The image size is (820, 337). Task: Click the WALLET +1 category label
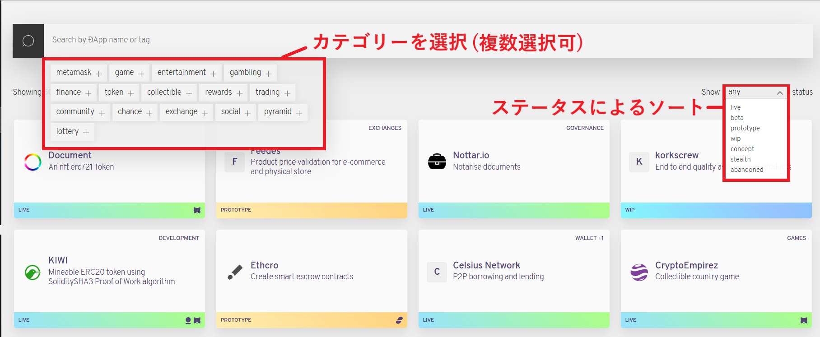point(589,238)
